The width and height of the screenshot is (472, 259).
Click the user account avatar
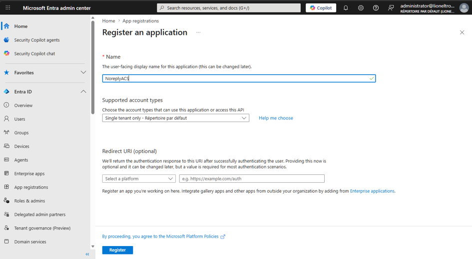[464, 8]
